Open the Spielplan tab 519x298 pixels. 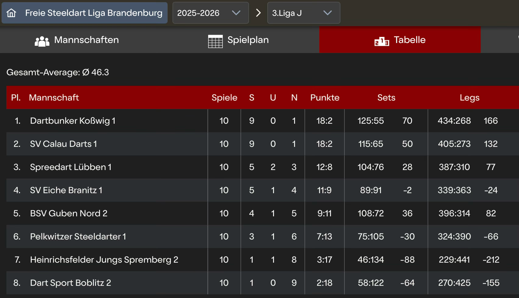pos(248,40)
